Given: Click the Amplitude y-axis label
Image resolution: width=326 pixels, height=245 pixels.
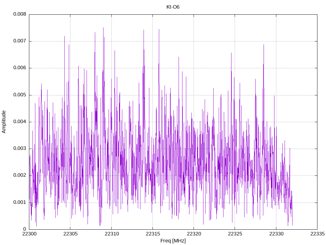Looking at the screenshot, I should click(x=4, y=122).
